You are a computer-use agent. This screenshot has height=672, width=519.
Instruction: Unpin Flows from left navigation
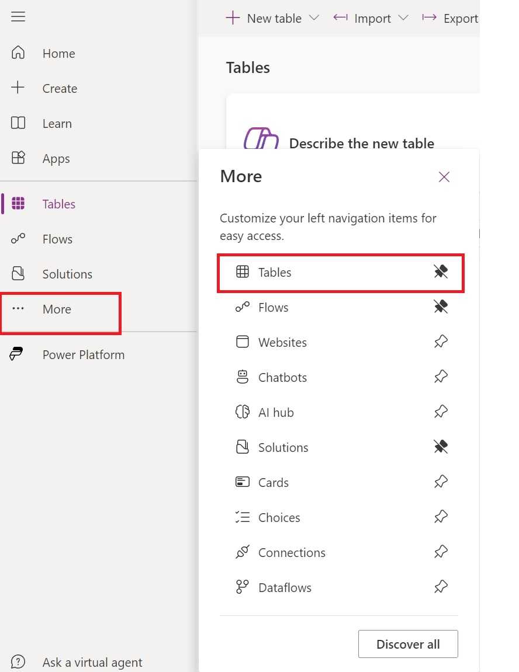[441, 307]
